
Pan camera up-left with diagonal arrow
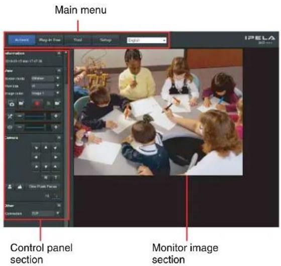[x=36, y=148]
